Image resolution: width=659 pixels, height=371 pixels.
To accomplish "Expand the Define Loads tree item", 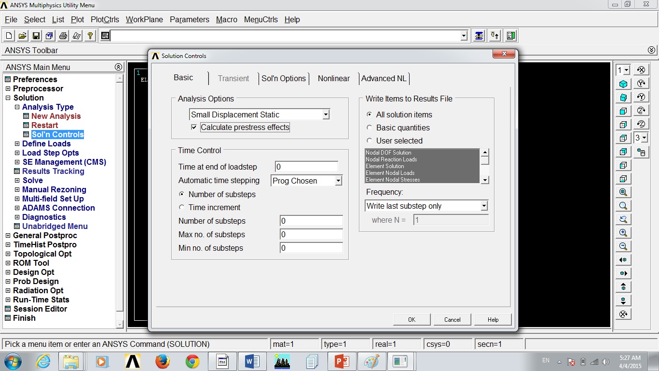I will coord(17,143).
